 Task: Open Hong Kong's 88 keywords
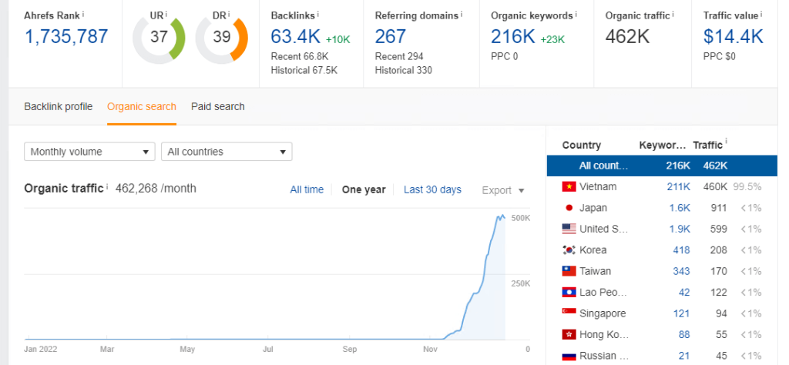pyautogui.click(x=684, y=334)
